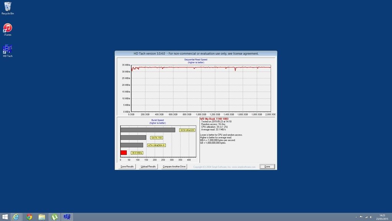Click the Compare Another Drive button
392x221 pixels.
[x=174, y=167]
